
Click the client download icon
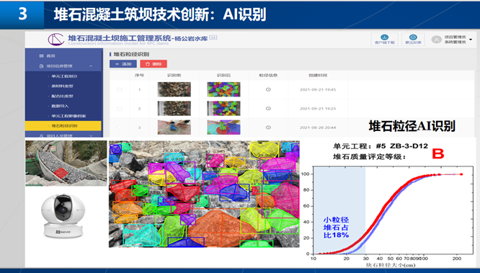(x=385, y=37)
